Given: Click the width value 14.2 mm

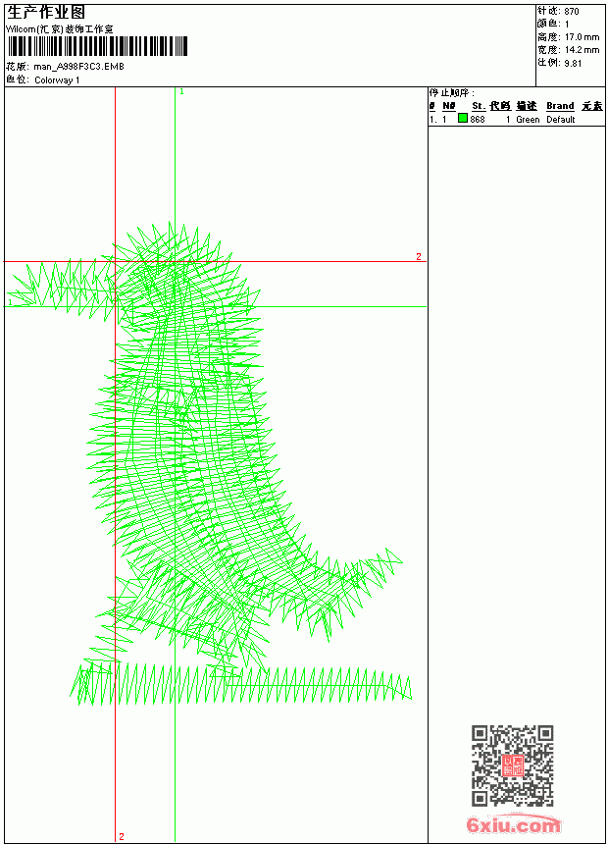Looking at the screenshot, I should pos(582,50).
